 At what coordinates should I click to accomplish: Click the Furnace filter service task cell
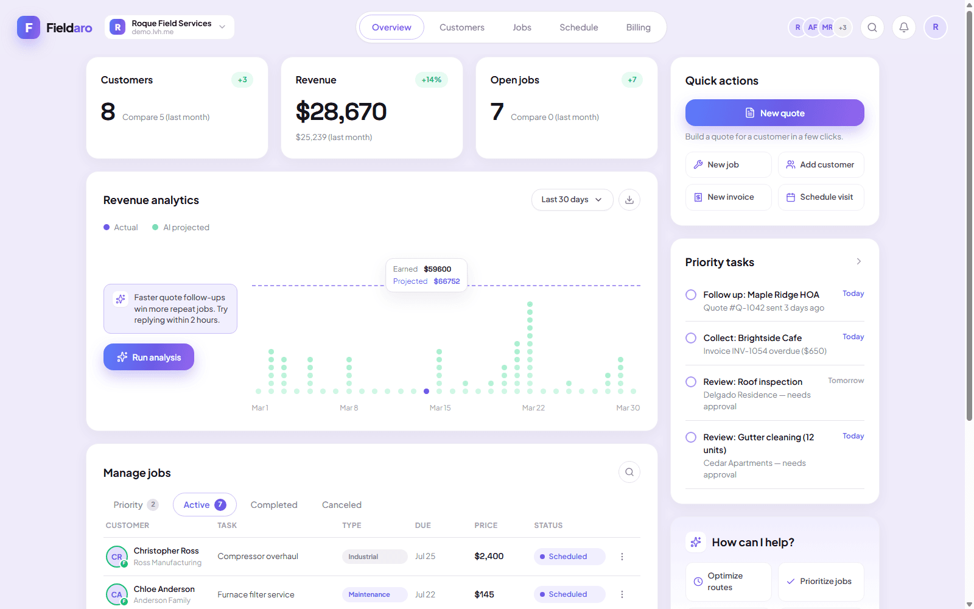256,594
